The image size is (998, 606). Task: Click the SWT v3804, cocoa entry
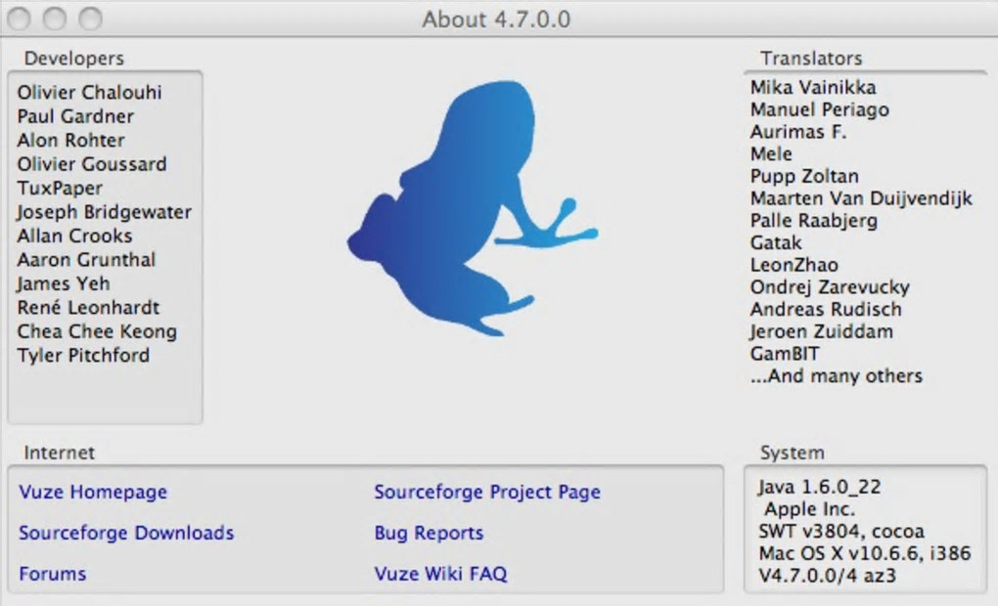[840, 532]
